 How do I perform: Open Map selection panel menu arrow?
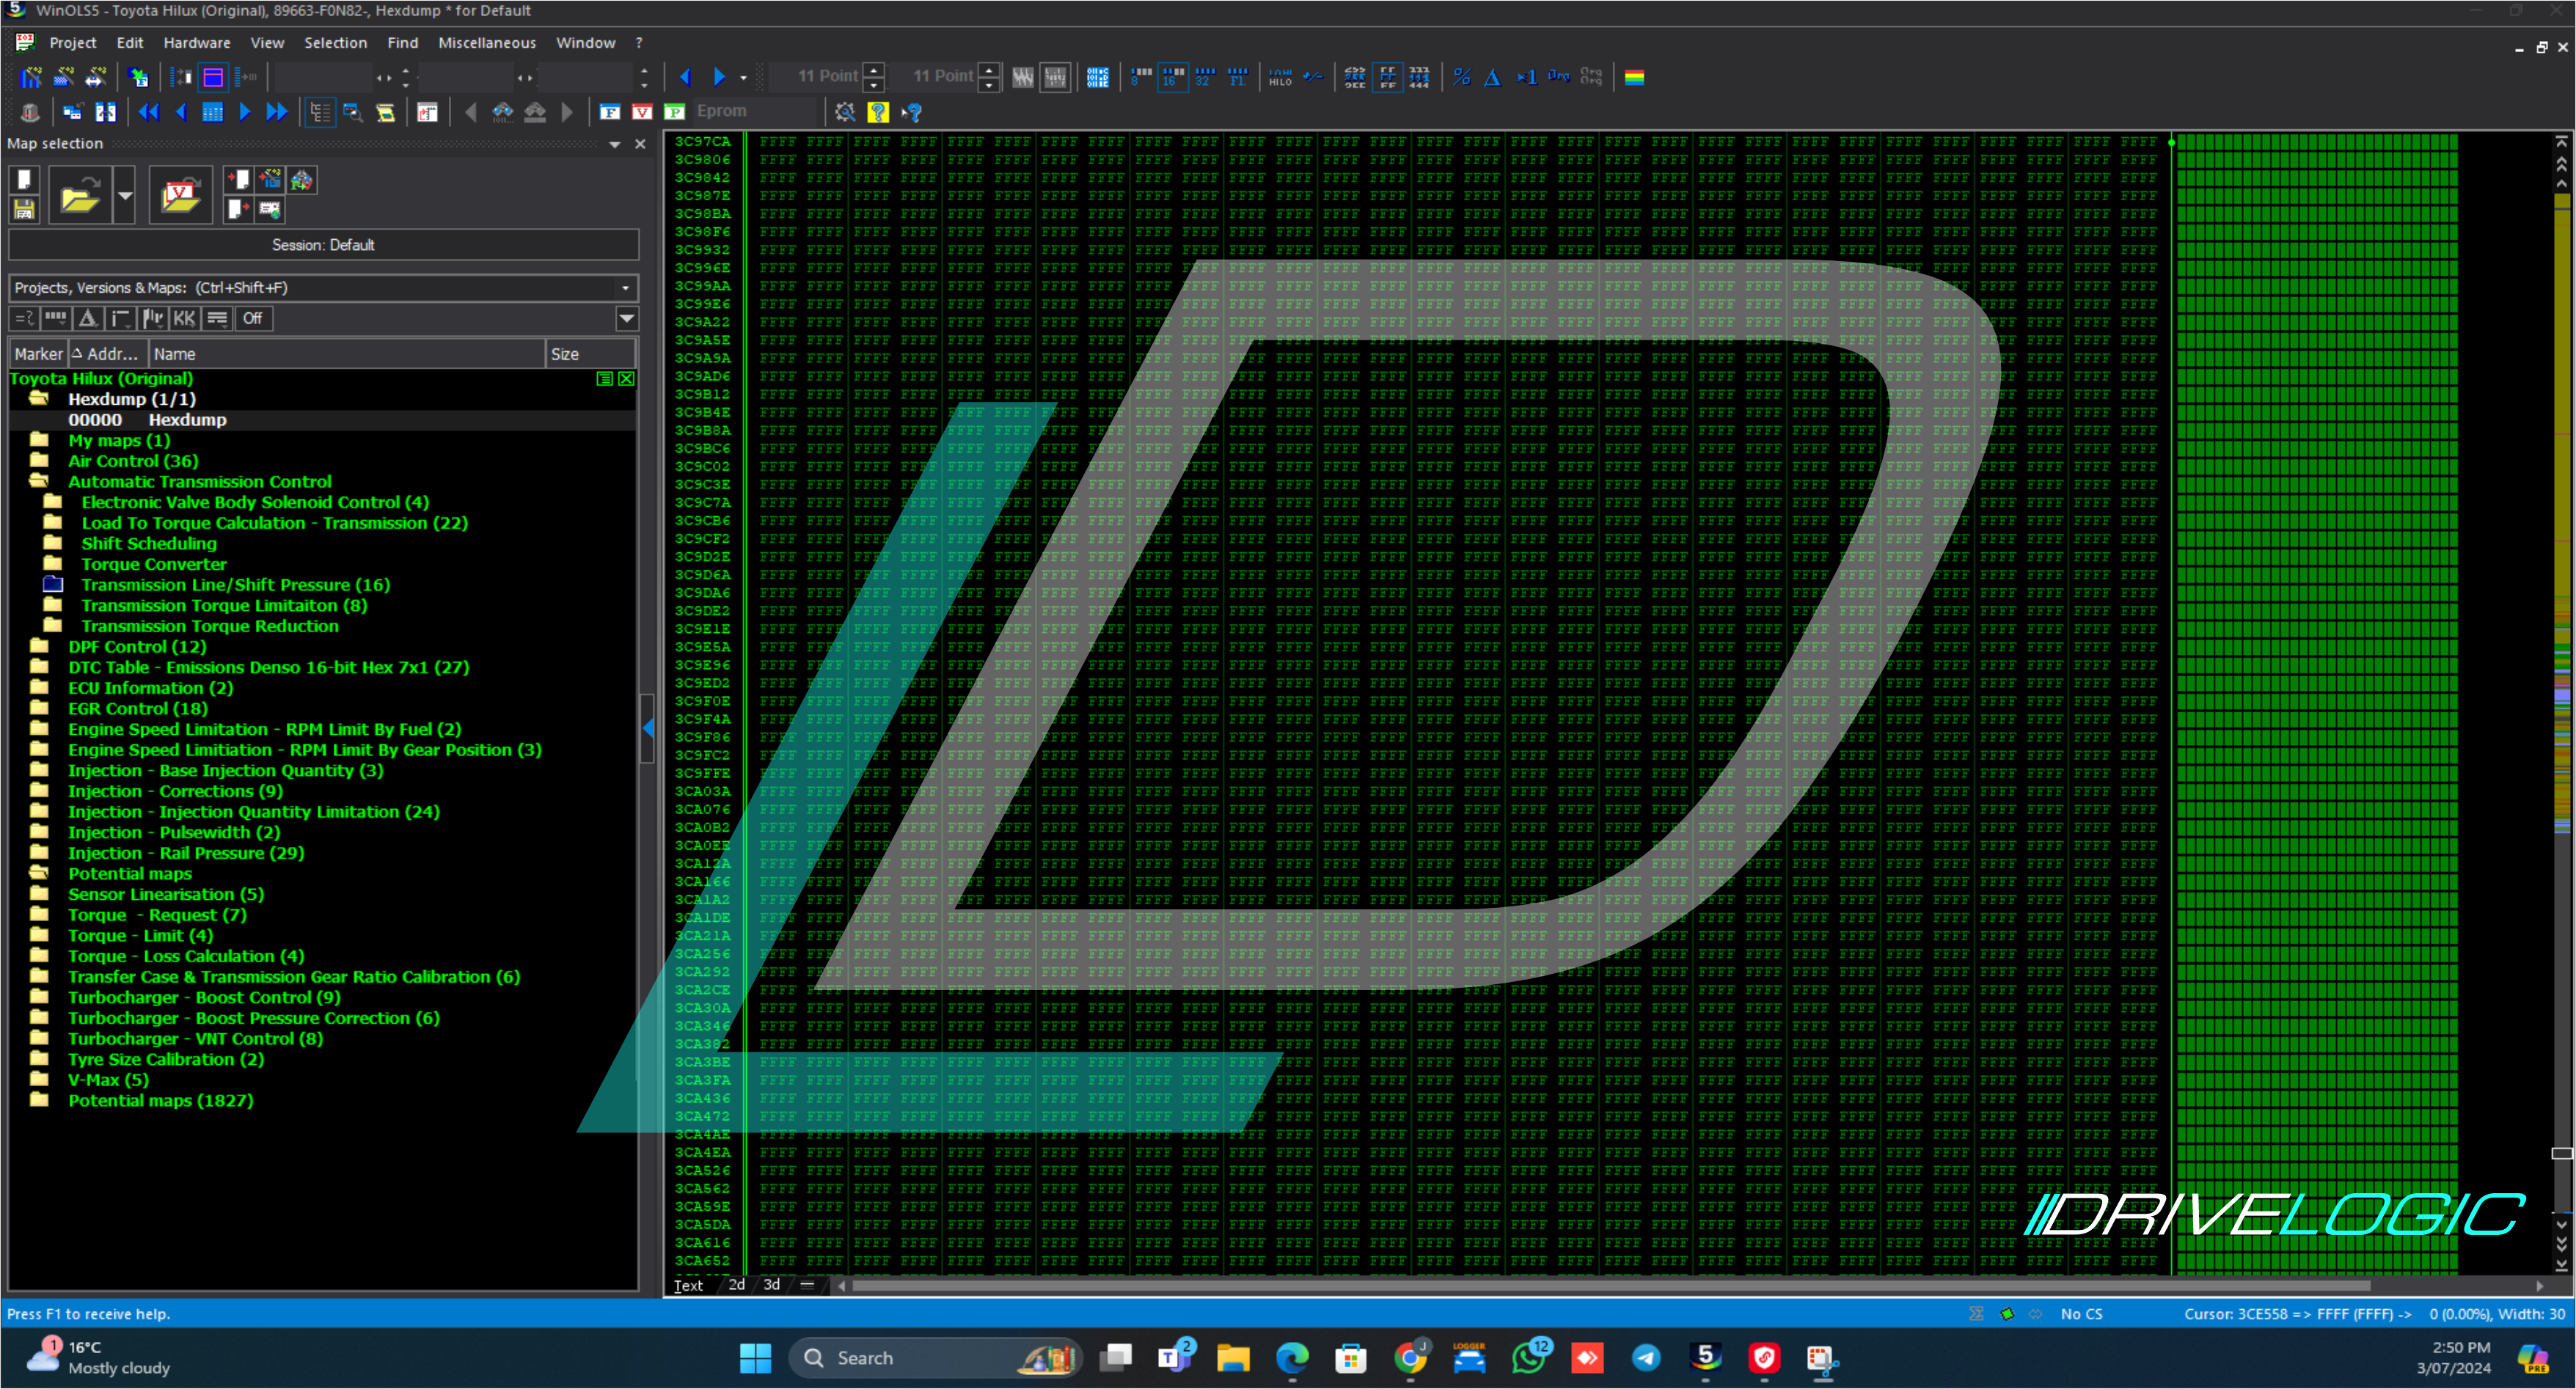(615, 144)
